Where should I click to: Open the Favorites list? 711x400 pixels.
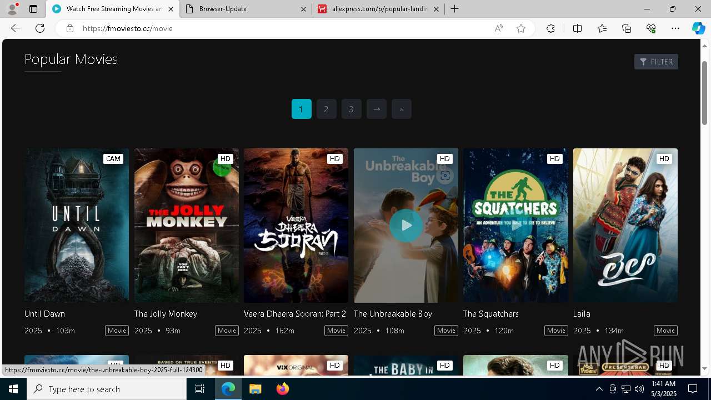602,28
